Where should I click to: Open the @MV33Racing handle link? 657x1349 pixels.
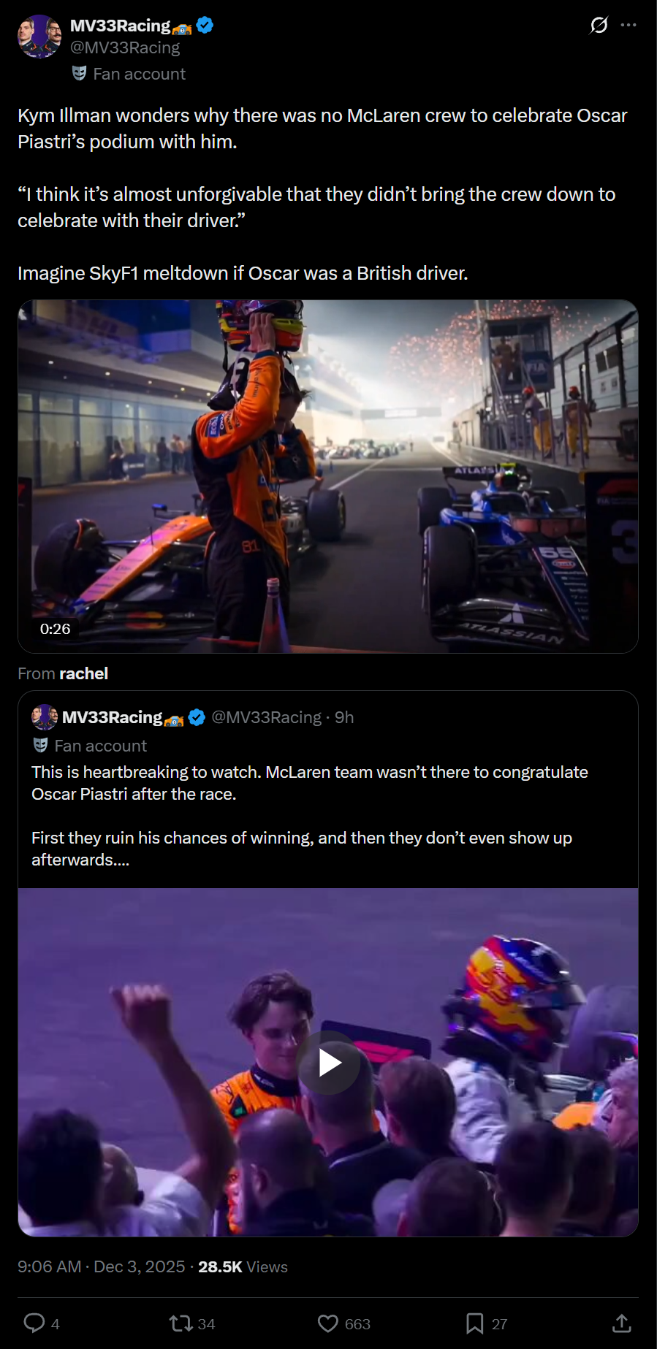coord(125,47)
